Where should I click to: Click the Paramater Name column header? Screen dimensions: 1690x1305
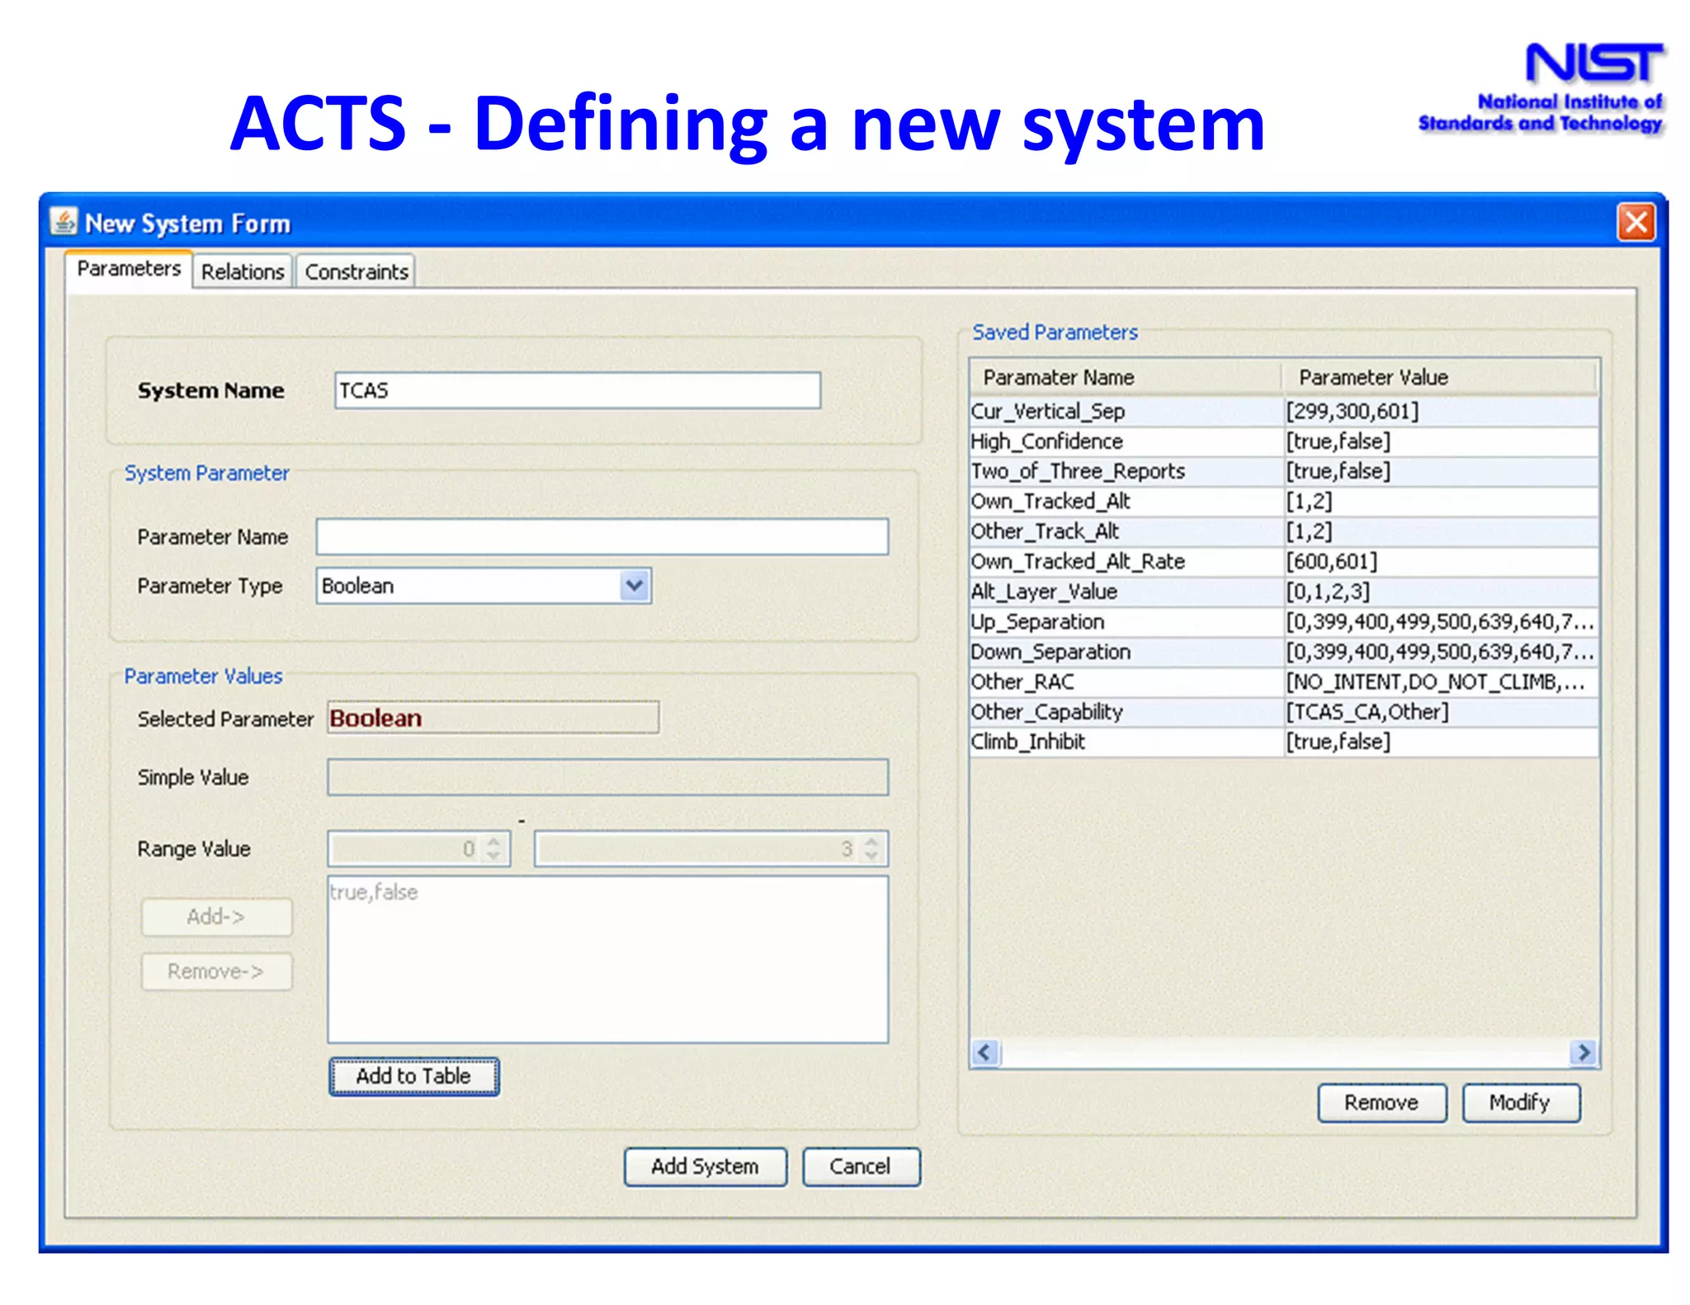(1126, 377)
